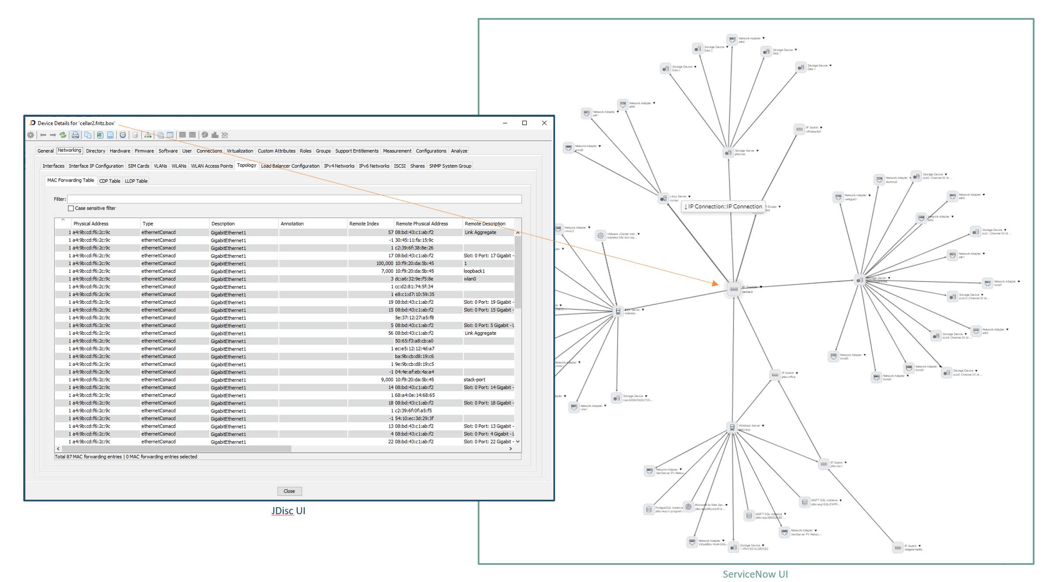The height and width of the screenshot is (582, 1042).
Task: Click the back arrow toolbar icon
Action: click(x=43, y=135)
